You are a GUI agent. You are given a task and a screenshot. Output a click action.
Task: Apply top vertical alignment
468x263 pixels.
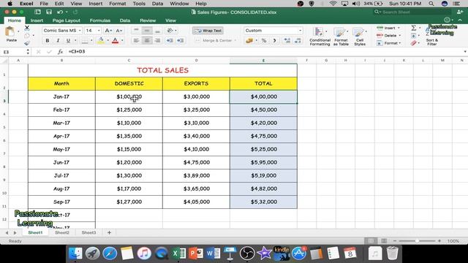pyautogui.click(x=136, y=31)
